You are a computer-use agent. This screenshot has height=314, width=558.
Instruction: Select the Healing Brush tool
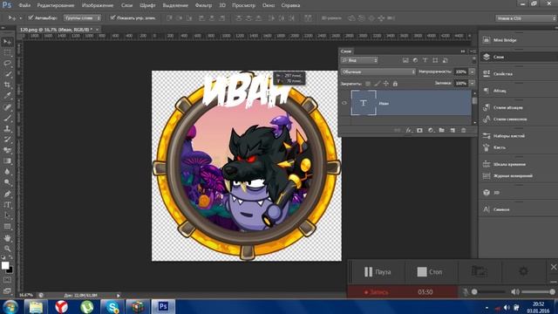coord(7,106)
